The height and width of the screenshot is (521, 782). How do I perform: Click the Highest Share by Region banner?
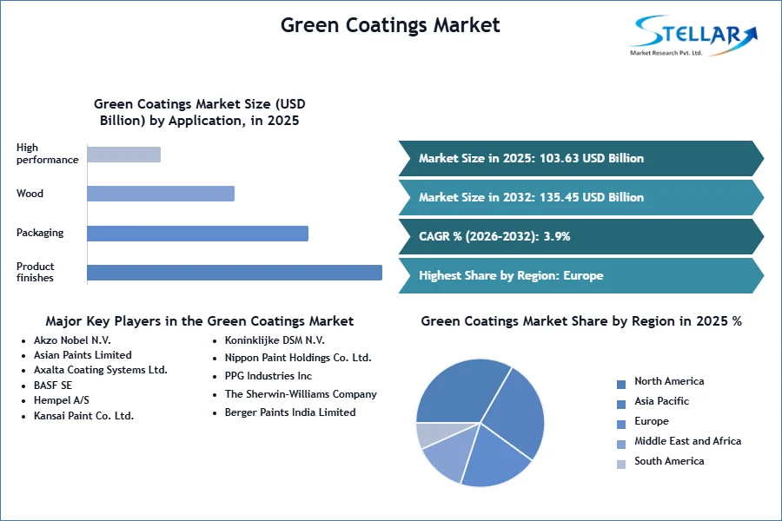581,275
